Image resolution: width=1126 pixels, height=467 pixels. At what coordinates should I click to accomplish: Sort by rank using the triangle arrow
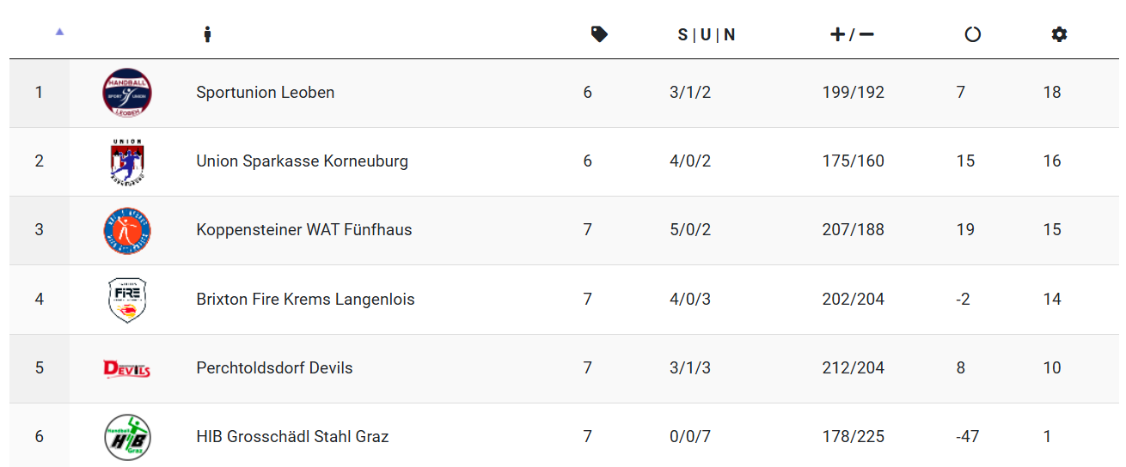59,32
